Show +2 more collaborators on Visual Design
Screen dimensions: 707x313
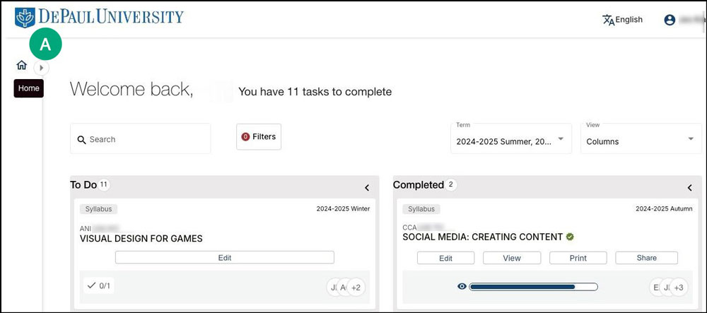click(x=356, y=287)
